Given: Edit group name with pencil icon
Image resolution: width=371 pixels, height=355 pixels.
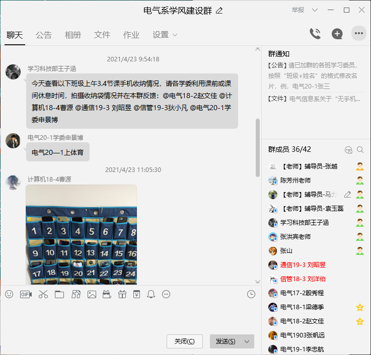Looking at the screenshot, I should point(219,11).
